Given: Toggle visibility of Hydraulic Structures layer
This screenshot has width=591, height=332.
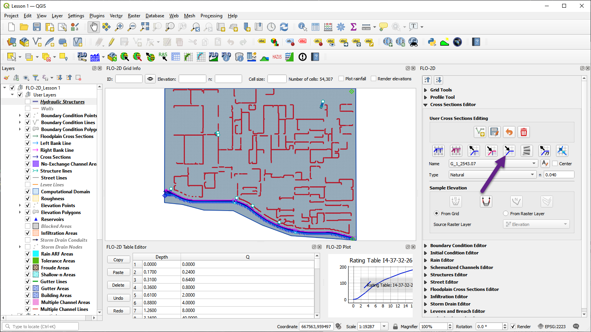Looking at the screenshot, I should pos(28,102).
